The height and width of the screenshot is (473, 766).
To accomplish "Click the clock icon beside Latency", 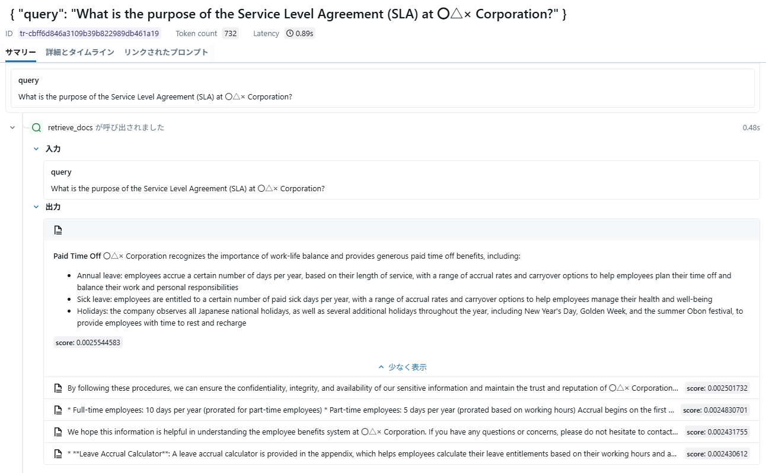I will coord(290,34).
